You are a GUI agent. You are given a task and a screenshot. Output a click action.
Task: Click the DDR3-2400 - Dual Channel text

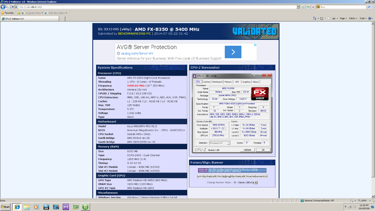coord(144,155)
